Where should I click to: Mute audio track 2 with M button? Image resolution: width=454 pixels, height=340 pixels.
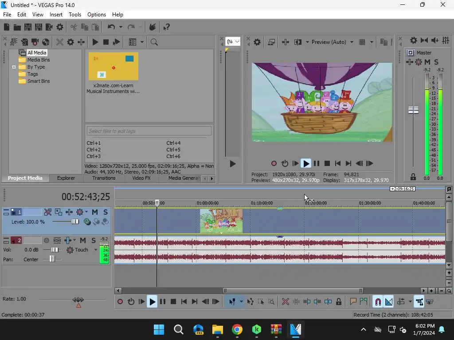[83, 240]
